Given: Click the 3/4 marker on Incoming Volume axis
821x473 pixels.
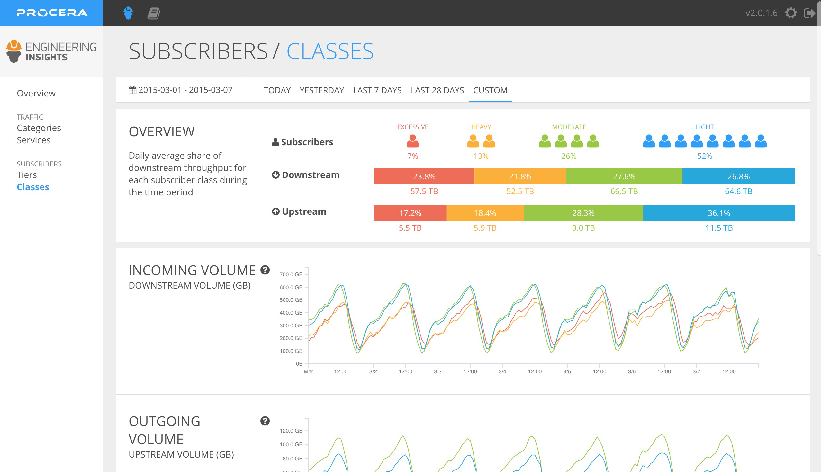Looking at the screenshot, I should pyautogui.click(x=502, y=372).
